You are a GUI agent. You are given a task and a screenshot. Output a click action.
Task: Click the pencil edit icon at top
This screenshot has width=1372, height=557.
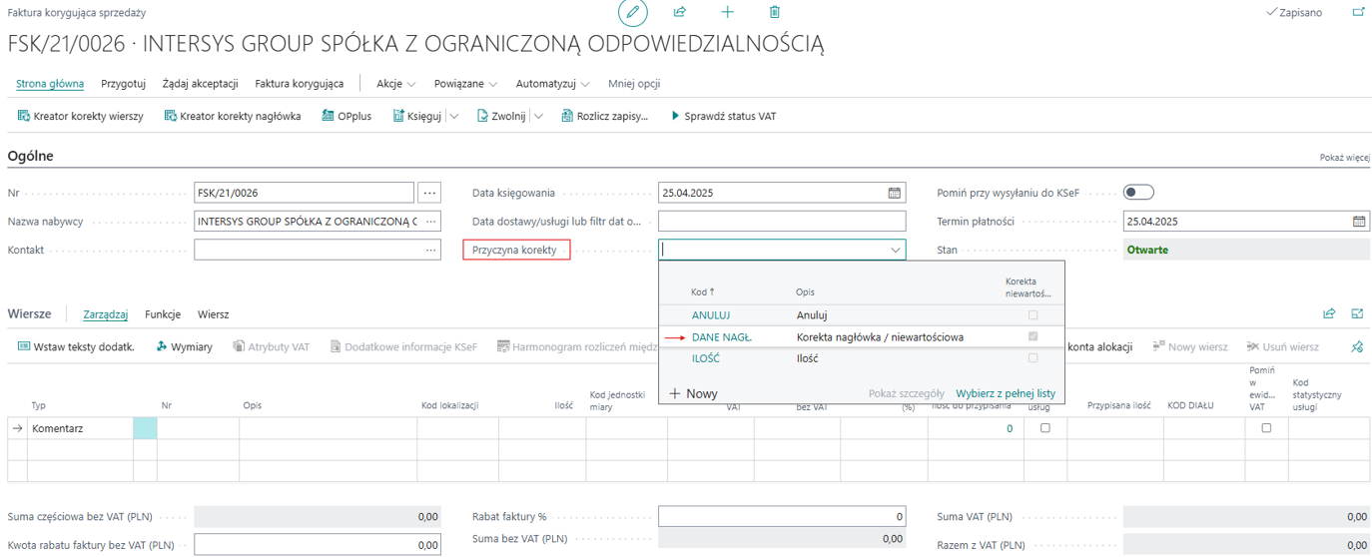(x=632, y=13)
